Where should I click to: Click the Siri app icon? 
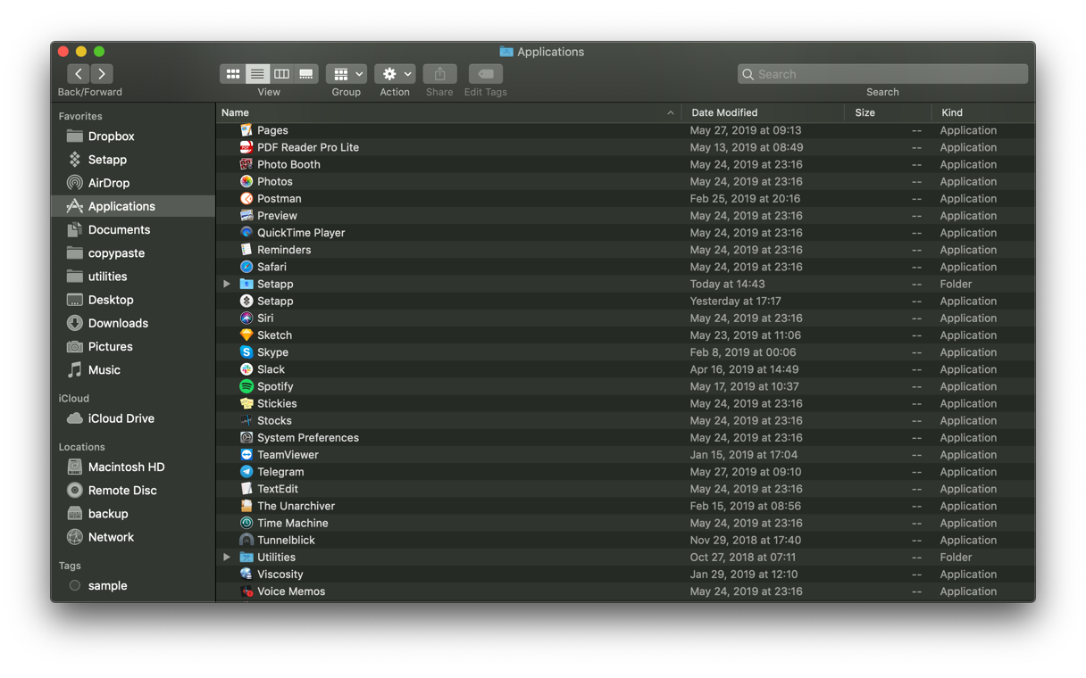[x=246, y=318]
